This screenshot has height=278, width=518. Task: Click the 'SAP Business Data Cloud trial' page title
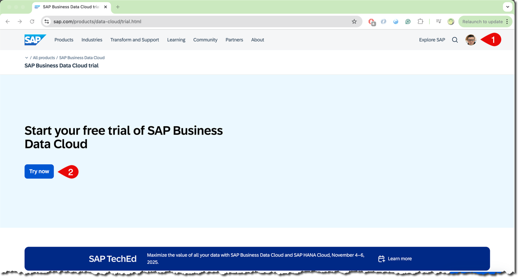tap(62, 65)
